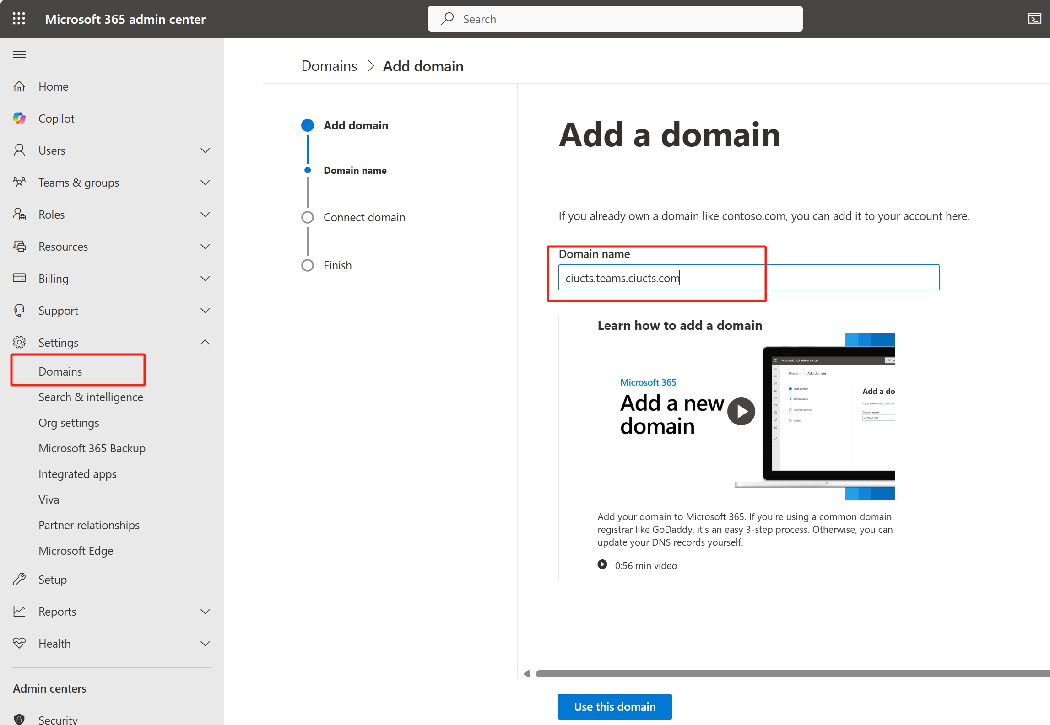1050x725 pixels.
Task: Select Domain name wizard substep
Action: tap(355, 170)
